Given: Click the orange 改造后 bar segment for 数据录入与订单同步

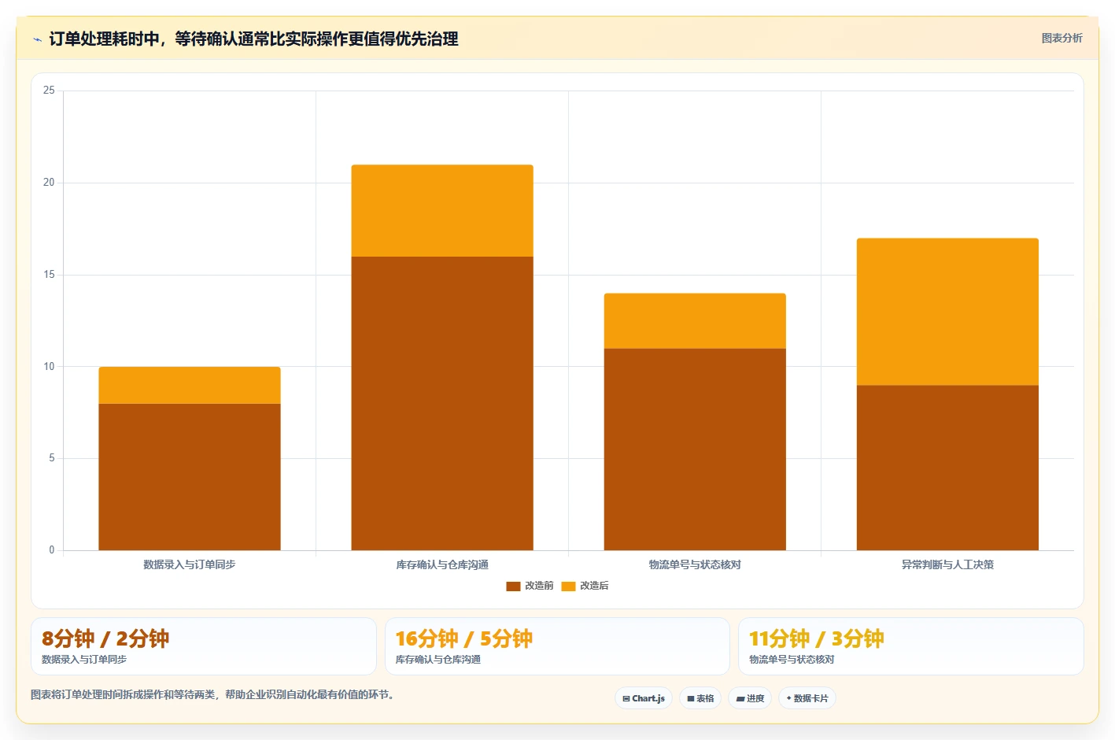Looking at the screenshot, I should pos(190,385).
